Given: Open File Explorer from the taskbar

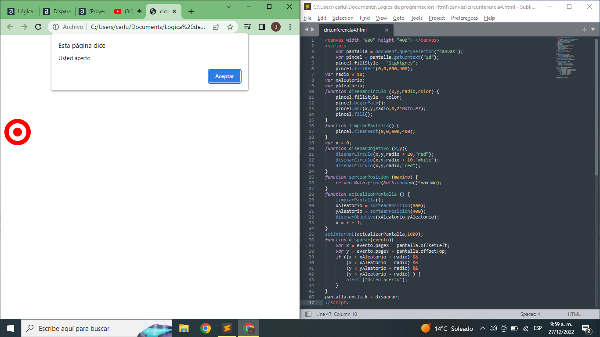Looking at the screenshot, I should click(x=184, y=328).
